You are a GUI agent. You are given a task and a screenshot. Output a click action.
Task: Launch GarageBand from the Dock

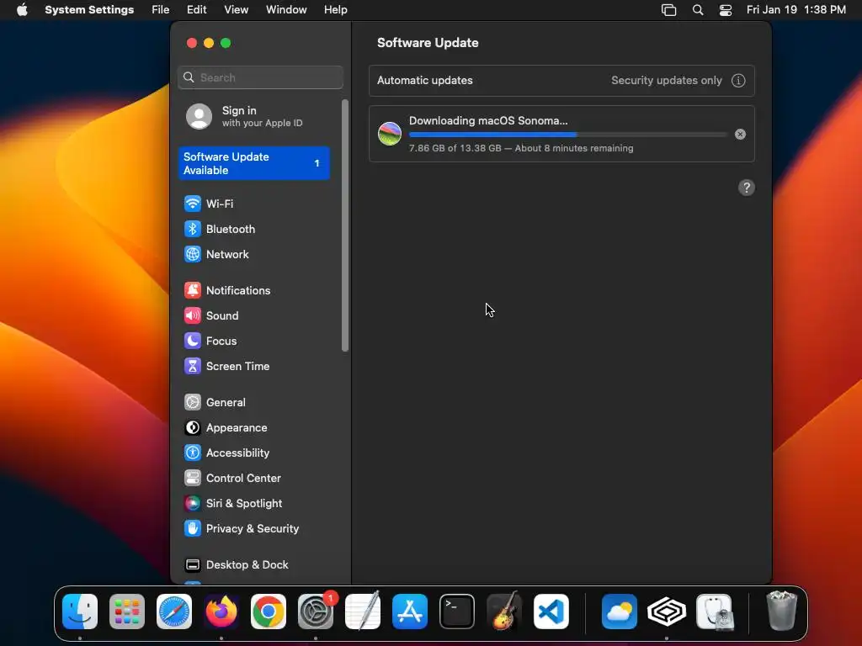[x=504, y=612]
